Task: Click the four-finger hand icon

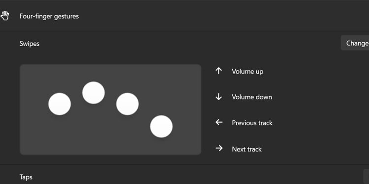Action: tap(4, 16)
